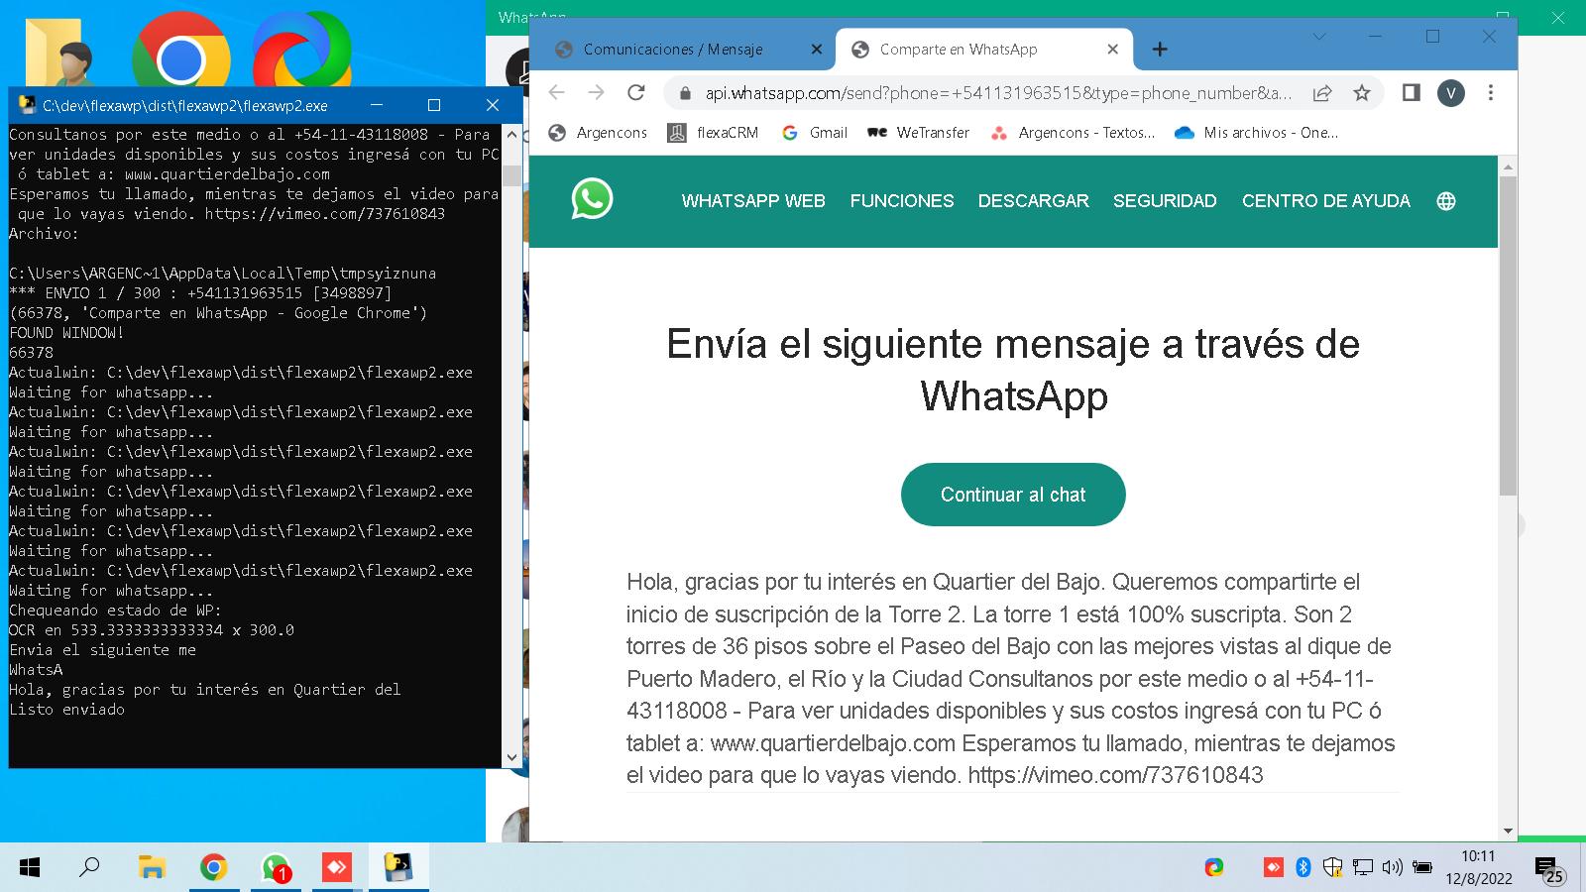Click console window scrollbar thumb
This screenshot has width=1586, height=892.
click(511, 175)
